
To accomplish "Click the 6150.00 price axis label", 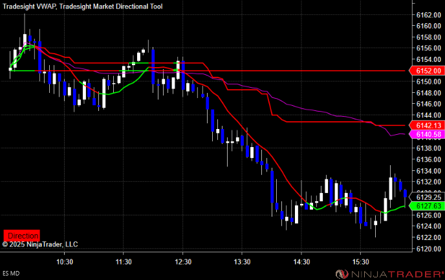I will click(429, 81).
